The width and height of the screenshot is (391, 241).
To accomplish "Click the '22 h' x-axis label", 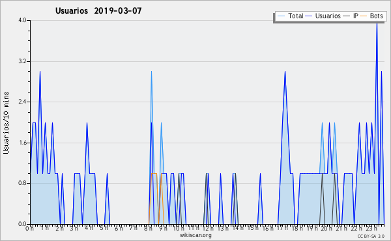I will point(356,229).
